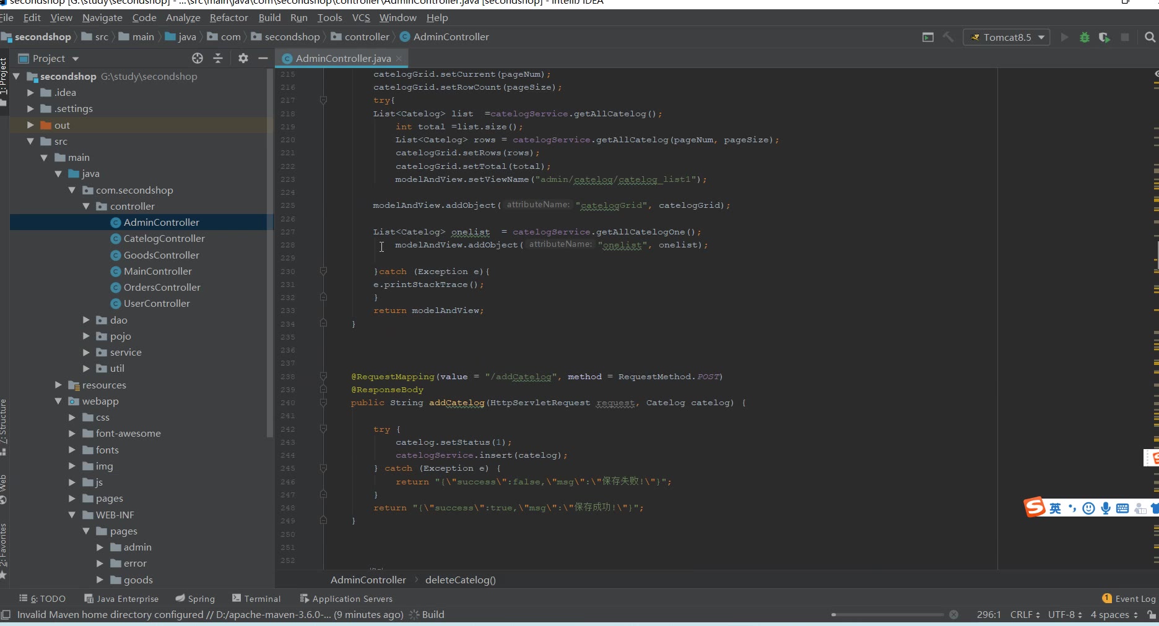Open the Refactor menu

pyautogui.click(x=228, y=18)
